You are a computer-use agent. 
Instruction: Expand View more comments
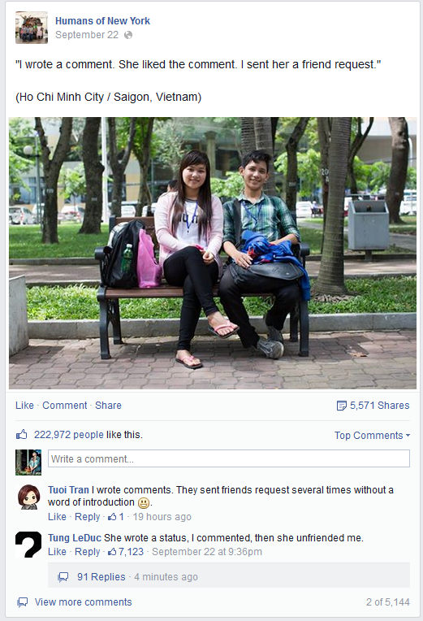click(x=83, y=602)
